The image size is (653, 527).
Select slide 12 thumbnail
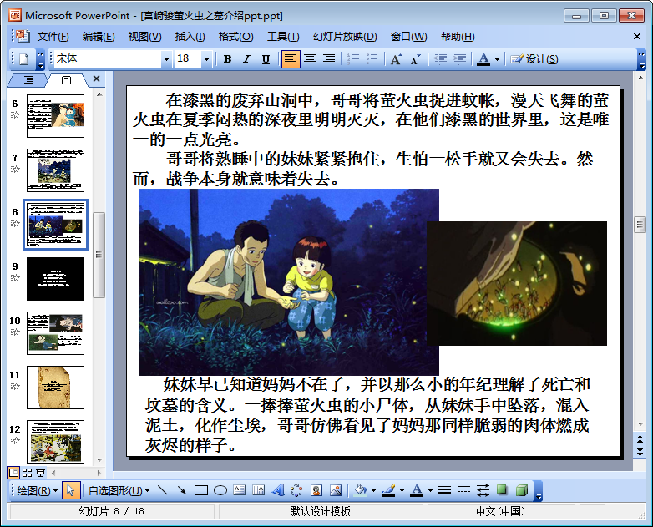[x=55, y=442]
